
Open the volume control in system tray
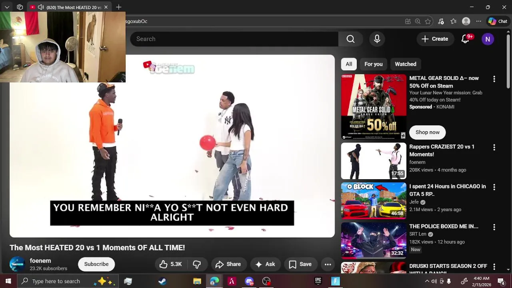[x=434, y=281]
